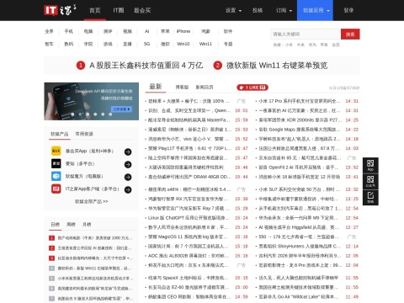Image resolution: width=404 pixels, height=303 pixels.
Task: Open the 5G category link
Action: click(147, 44)
